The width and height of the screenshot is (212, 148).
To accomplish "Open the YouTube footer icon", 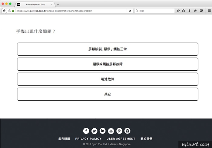I will pyautogui.click(x=111, y=131).
